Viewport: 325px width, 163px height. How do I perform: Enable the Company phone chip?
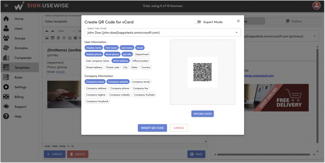[x=120, y=88]
